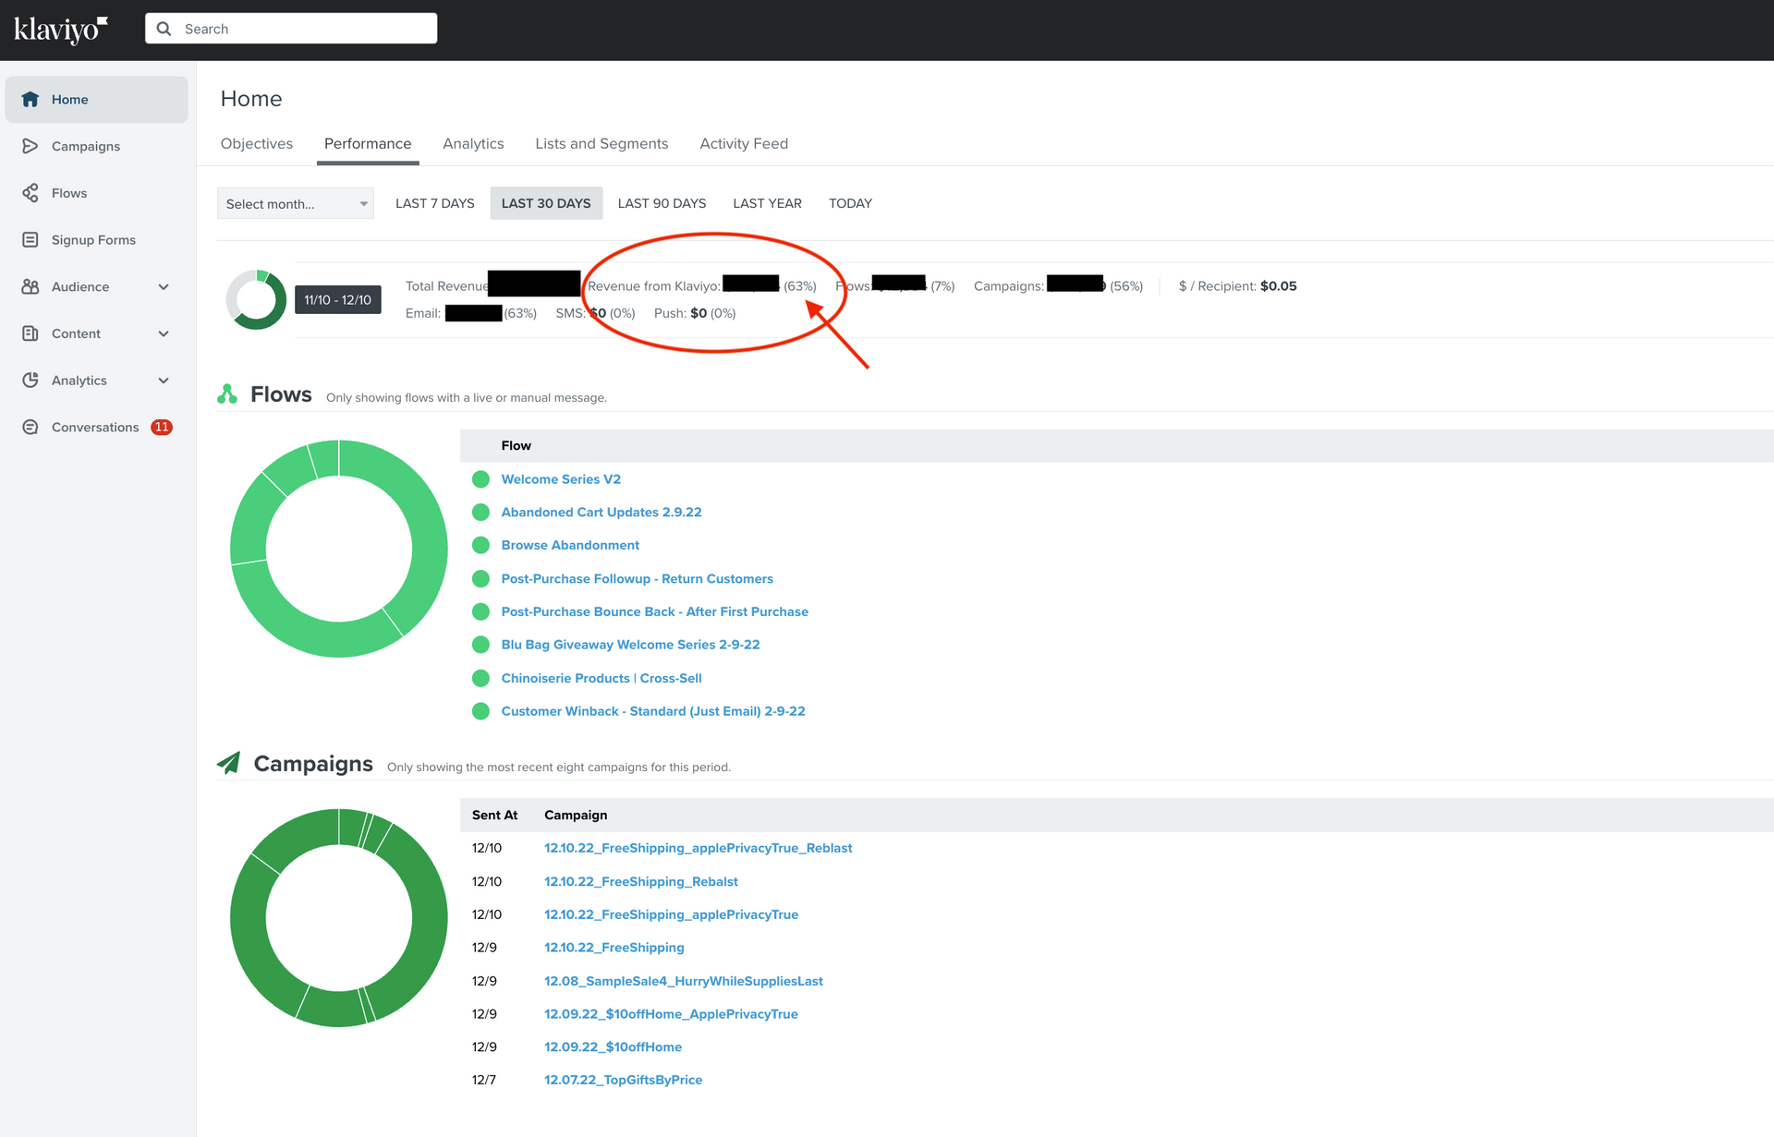Open Customer Winback Standard flow link
Viewport: 1774px width, 1137px height.
[653, 711]
